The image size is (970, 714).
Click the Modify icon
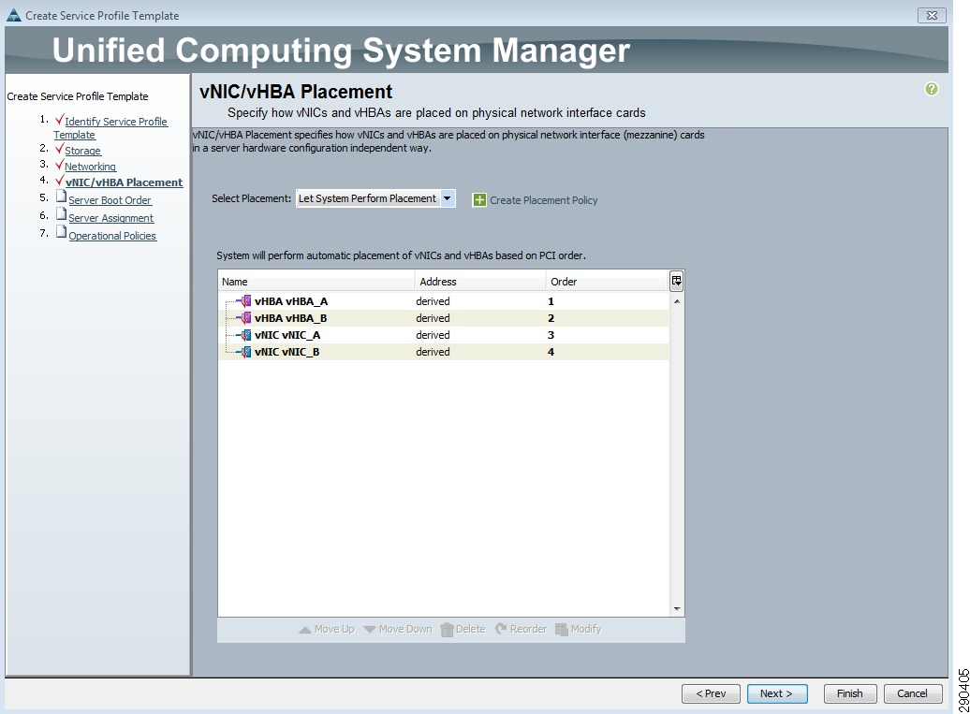click(562, 629)
